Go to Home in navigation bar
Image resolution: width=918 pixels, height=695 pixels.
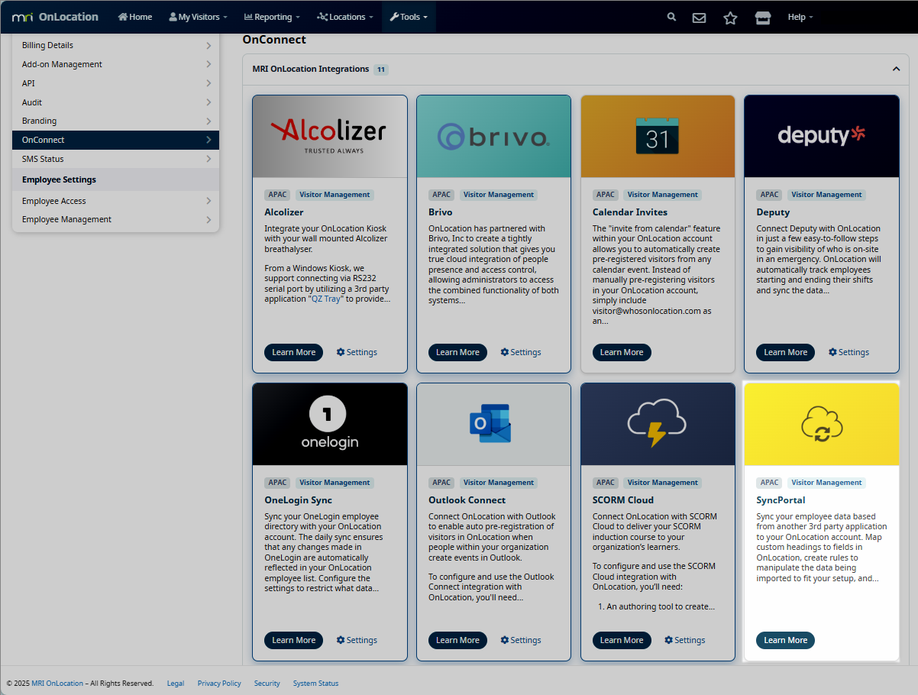(x=135, y=17)
